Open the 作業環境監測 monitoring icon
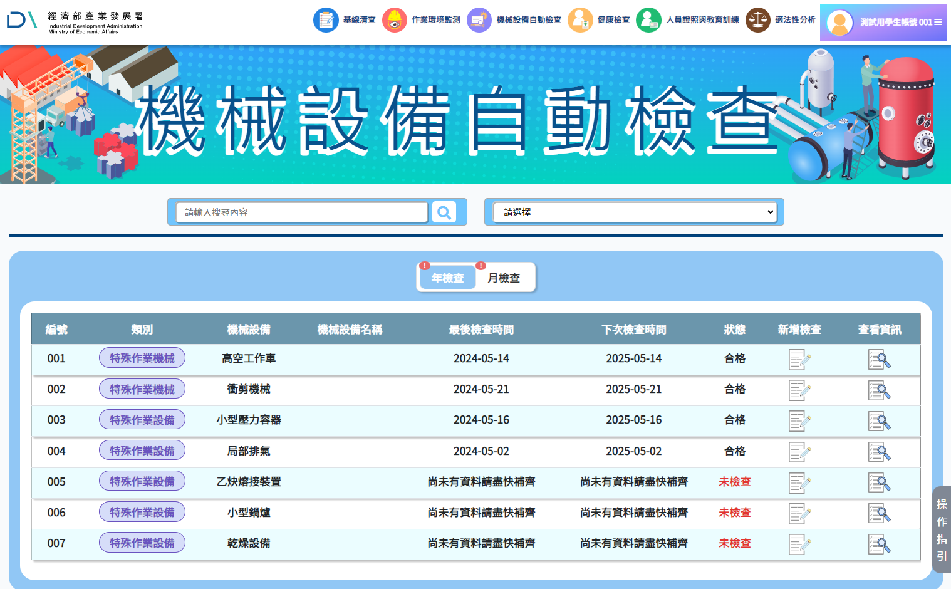The width and height of the screenshot is (951, 589). point(395,20)
